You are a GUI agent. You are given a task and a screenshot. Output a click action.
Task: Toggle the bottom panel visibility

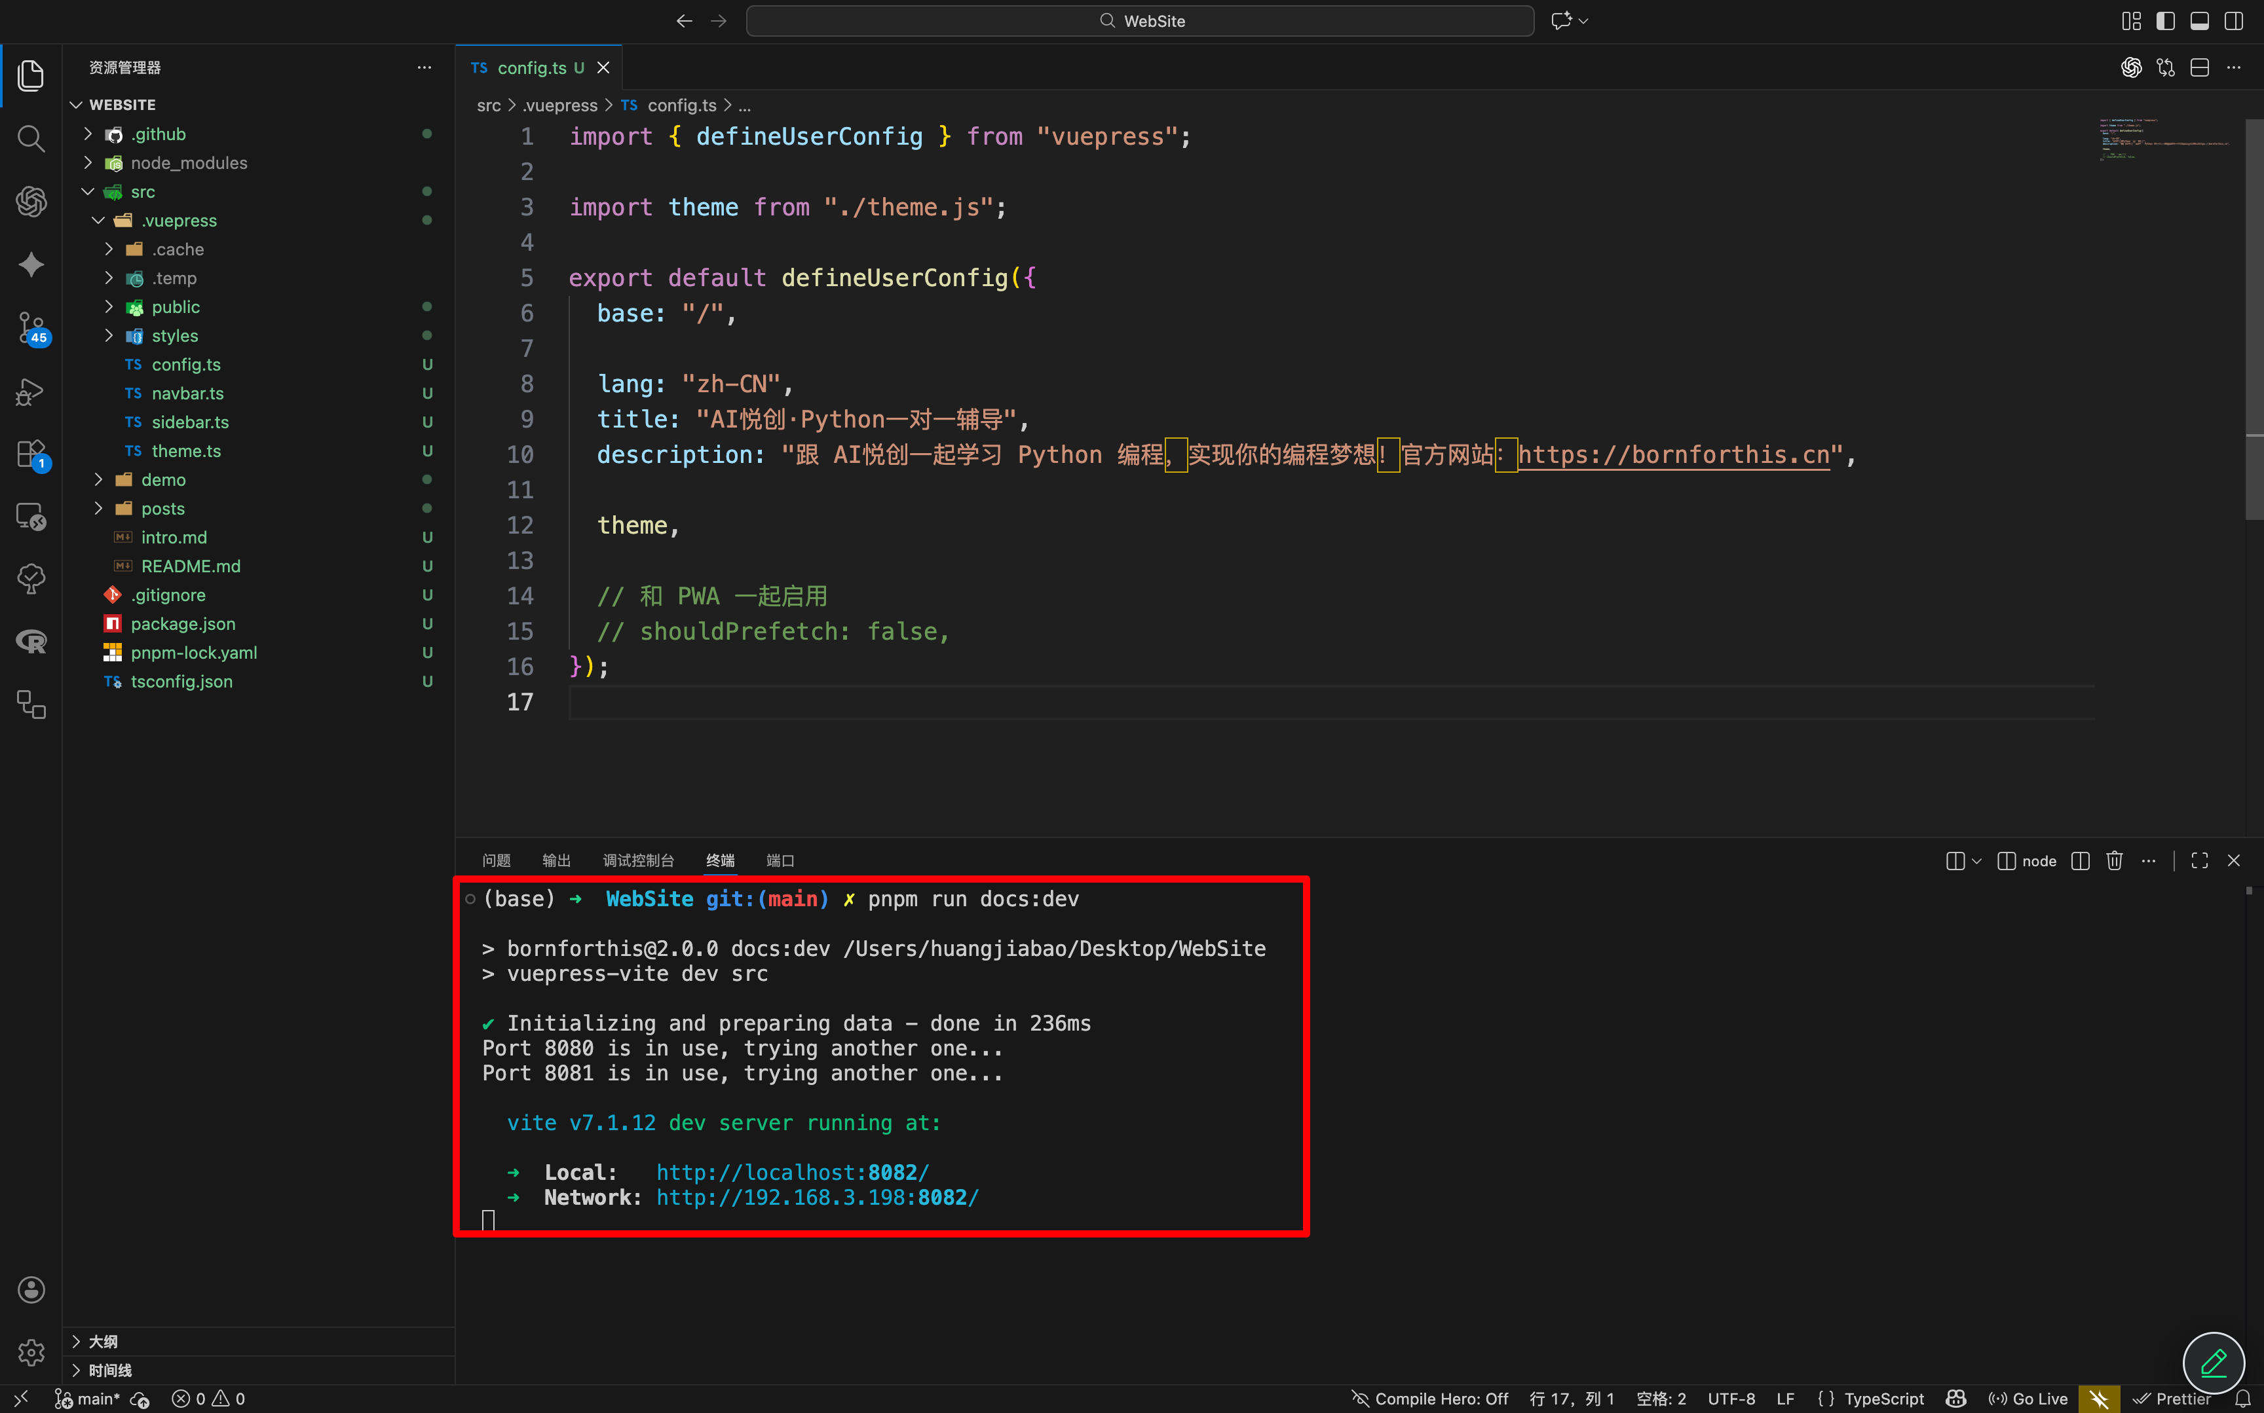click(2200, 20)
